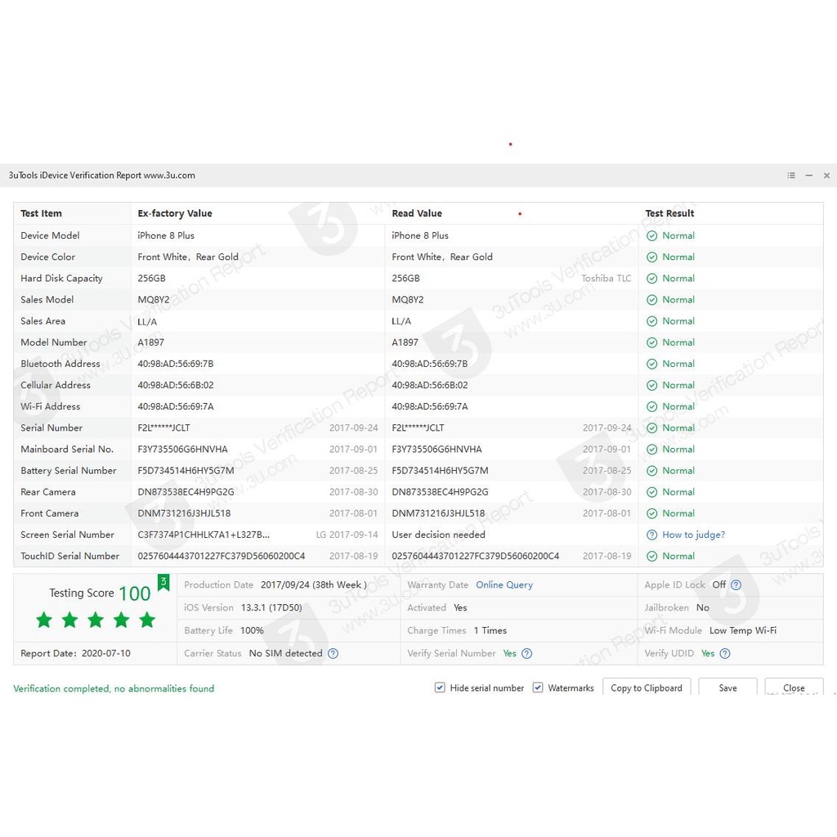837x837 pixels.
Task: Click the Test Result column header
Action: click(669, 213)
